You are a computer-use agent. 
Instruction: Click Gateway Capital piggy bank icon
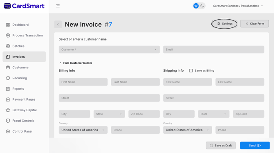point(8,110)
